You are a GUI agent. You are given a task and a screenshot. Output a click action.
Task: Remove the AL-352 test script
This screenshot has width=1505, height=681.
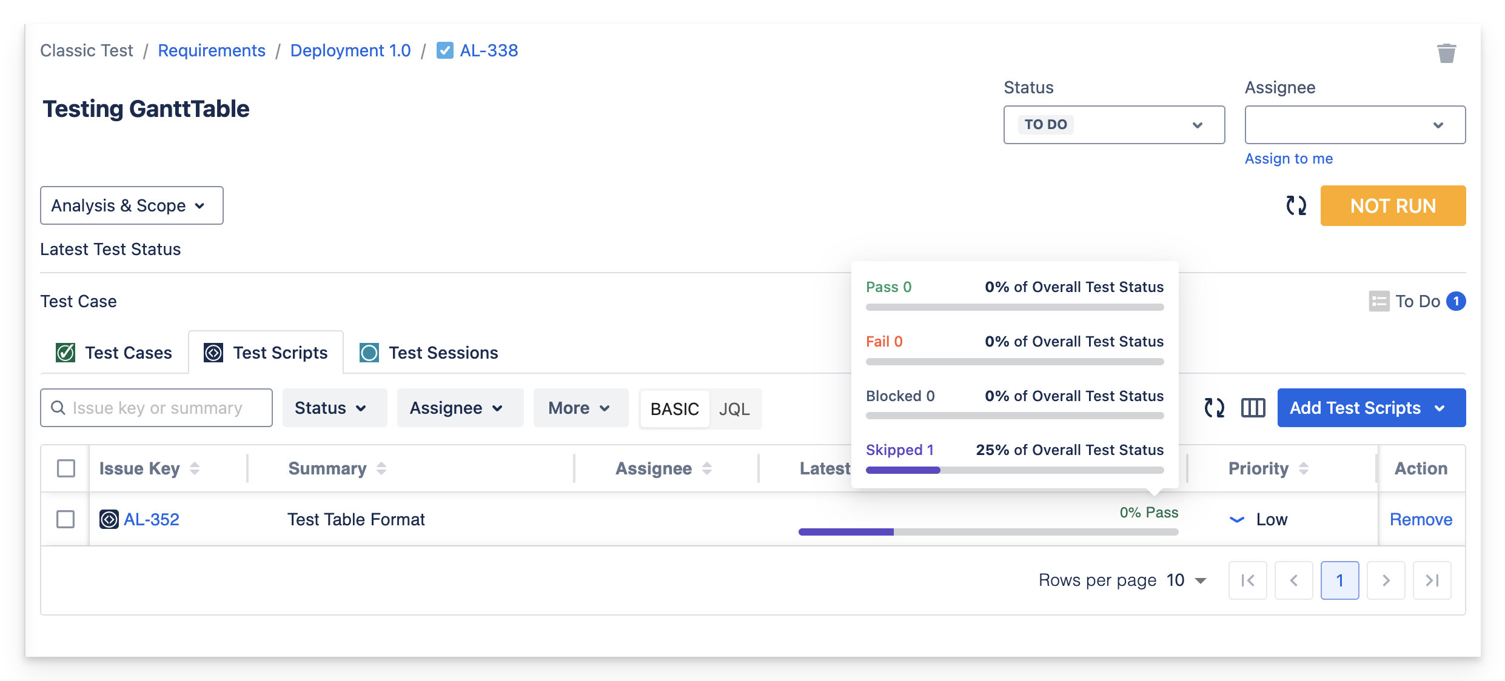[x=1421, y=519]
